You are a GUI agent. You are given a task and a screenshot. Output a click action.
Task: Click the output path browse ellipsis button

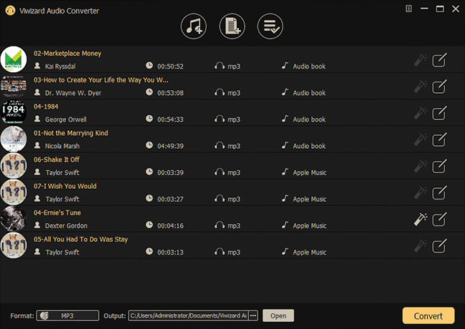pos(253,315)
